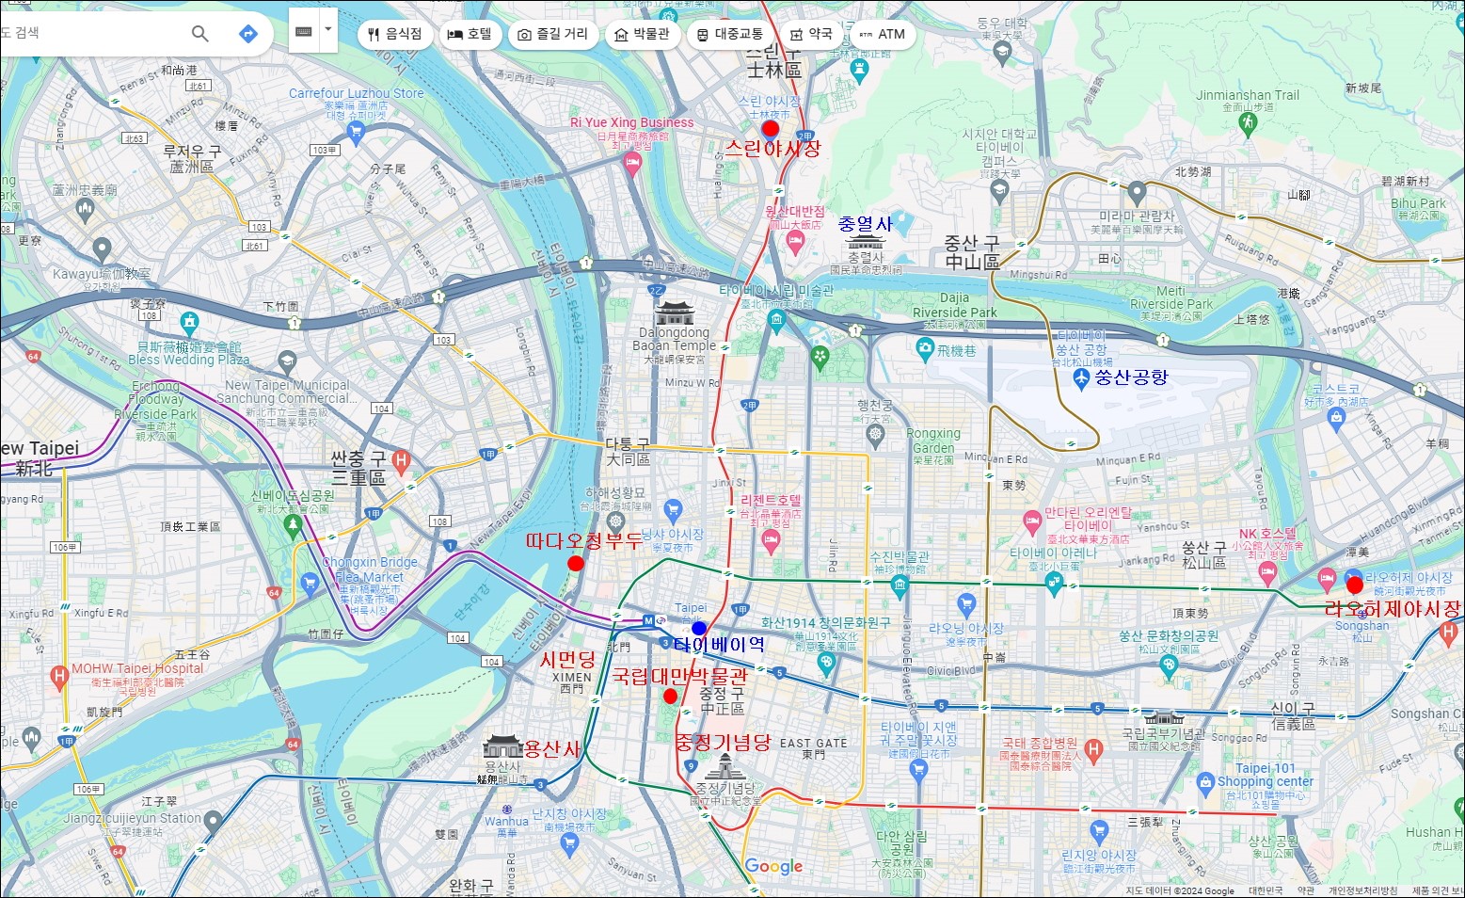Click the 쑹산 문화창의공원 pin

pyautogui.click(x=1169, y=667)
